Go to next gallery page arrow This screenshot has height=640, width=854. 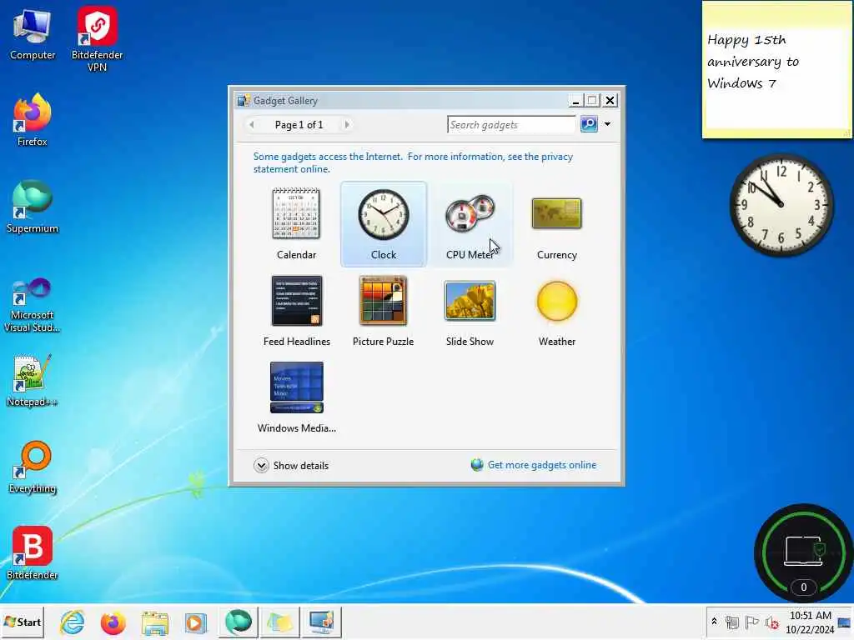pyautogui.click(x=346, y=125)
